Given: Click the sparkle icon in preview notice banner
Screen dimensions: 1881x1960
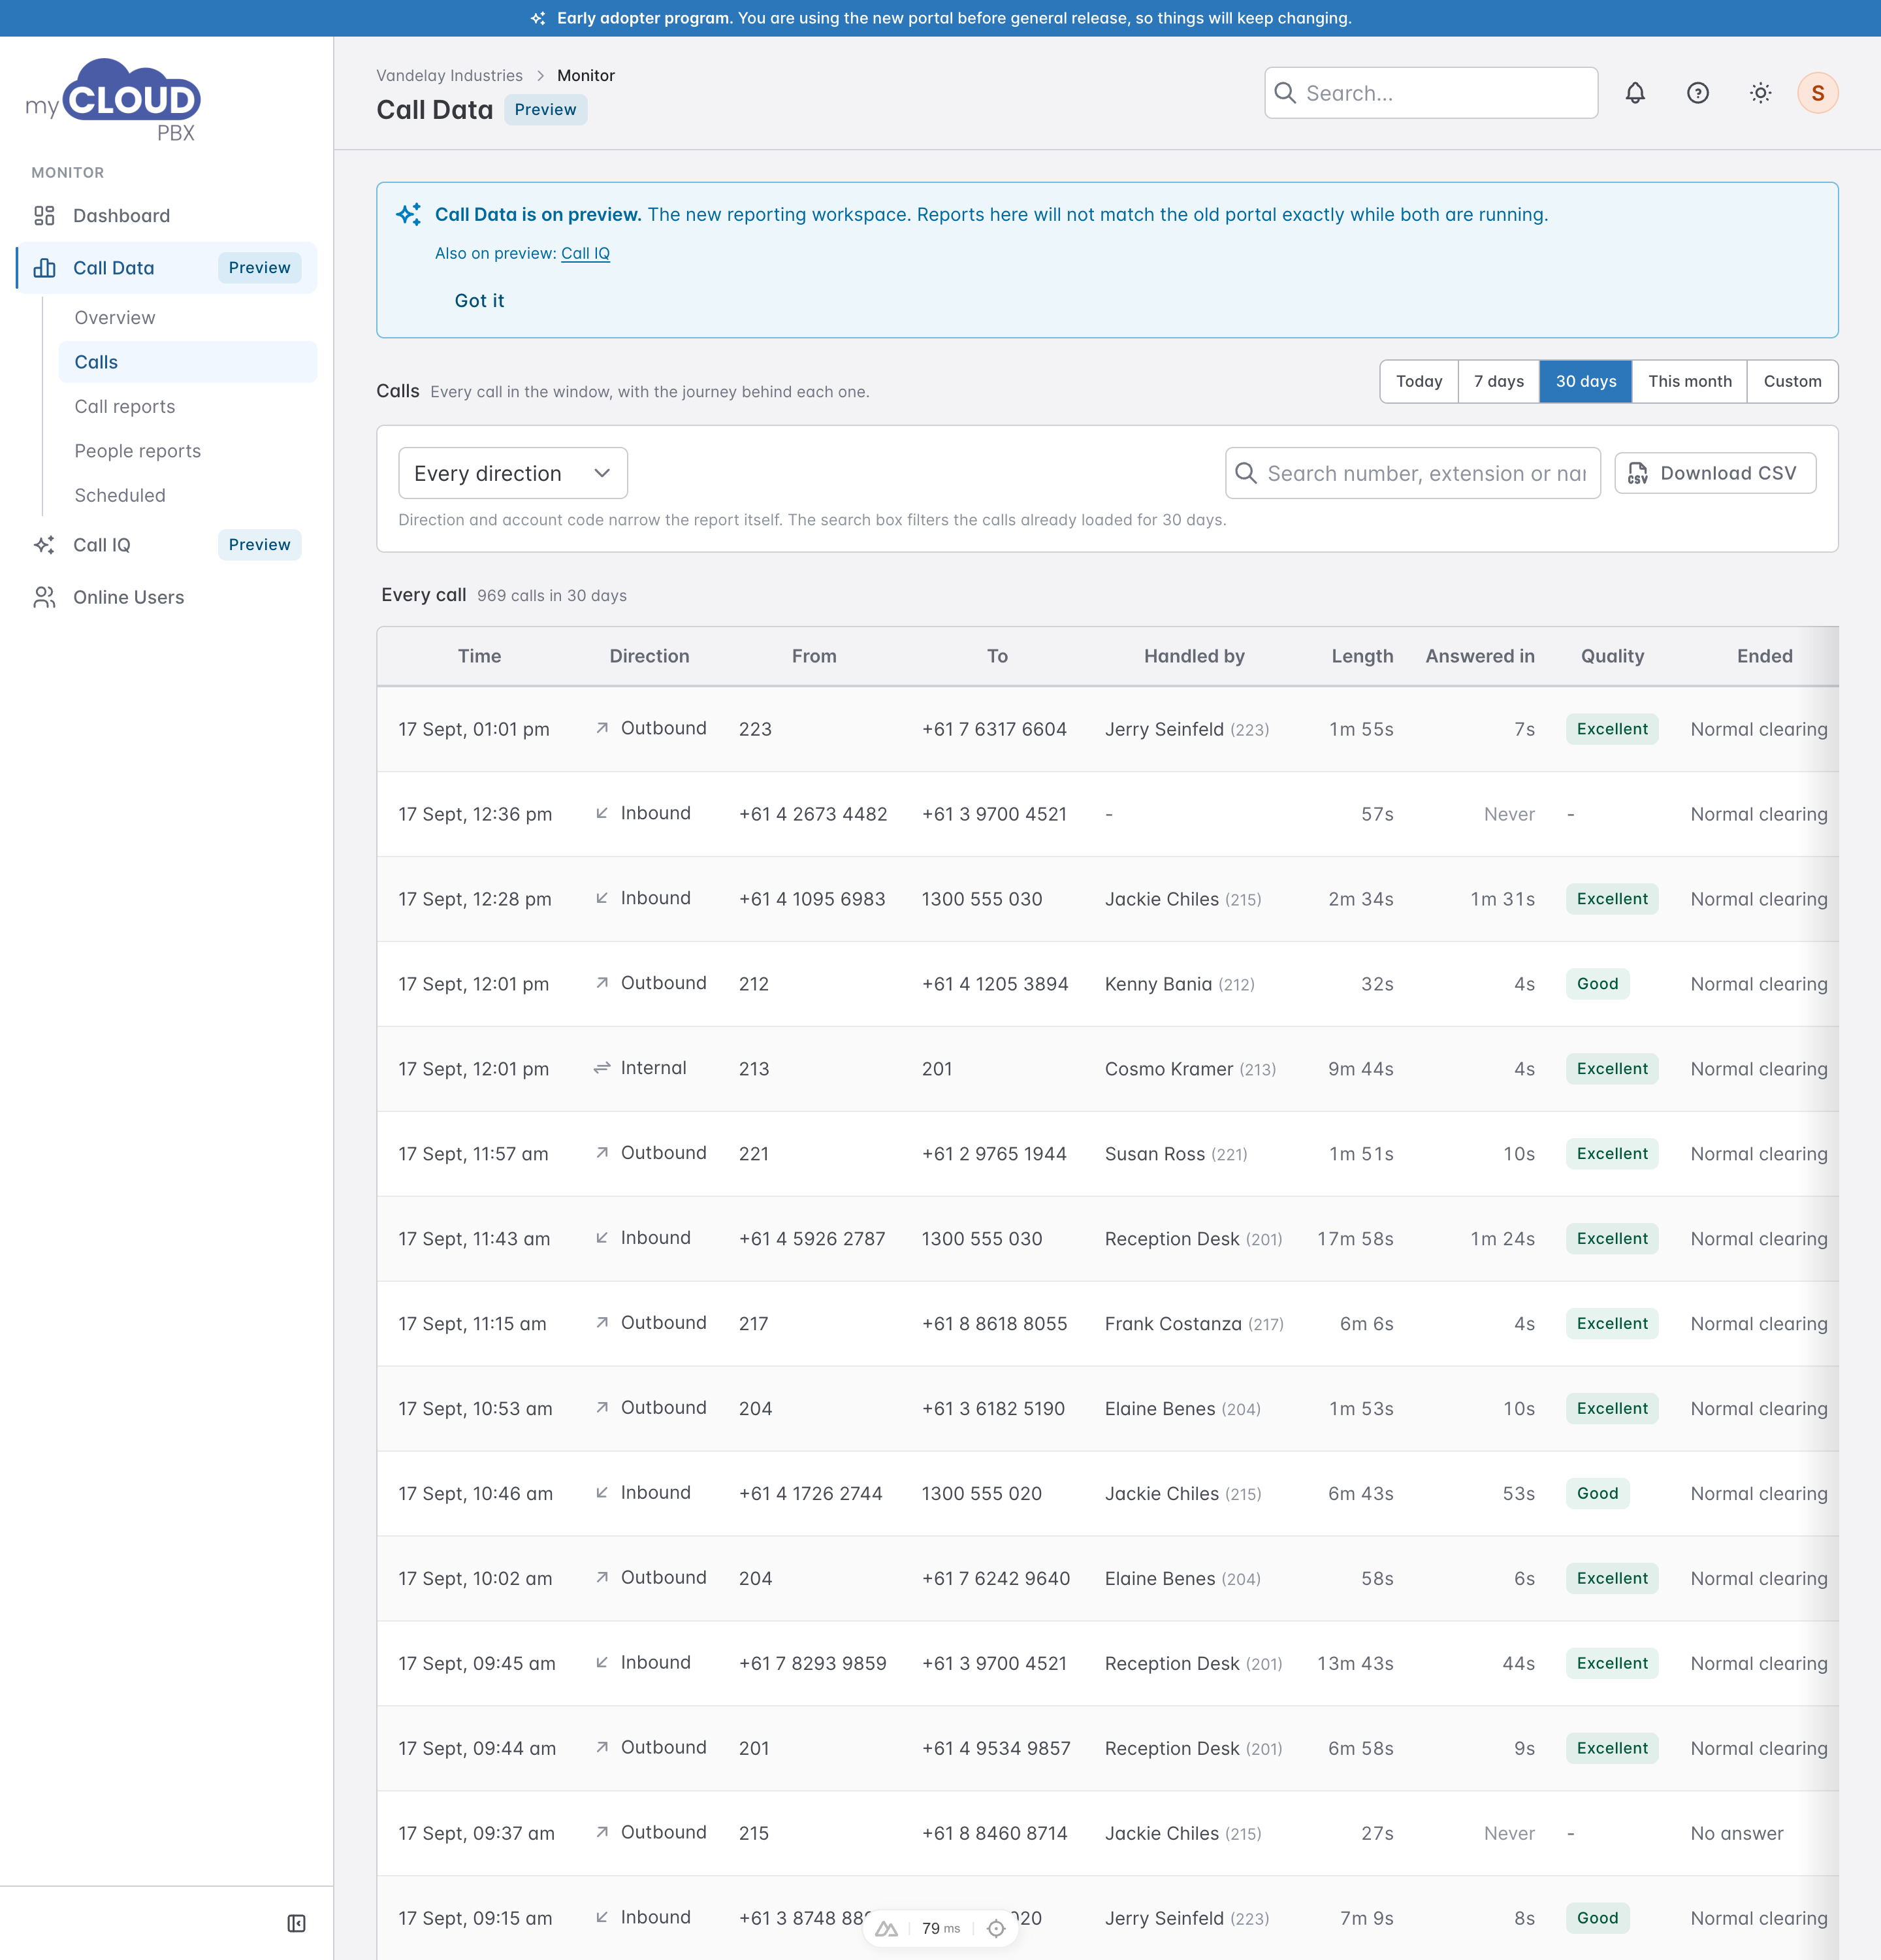Looking at the screenshot, I should pyautogui.click(x=409, y=214).
